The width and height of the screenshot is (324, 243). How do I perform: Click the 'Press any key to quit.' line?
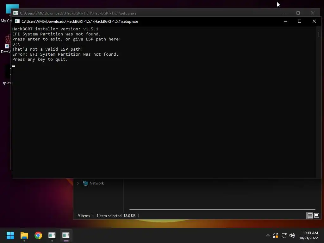click(x=40, y=59)
